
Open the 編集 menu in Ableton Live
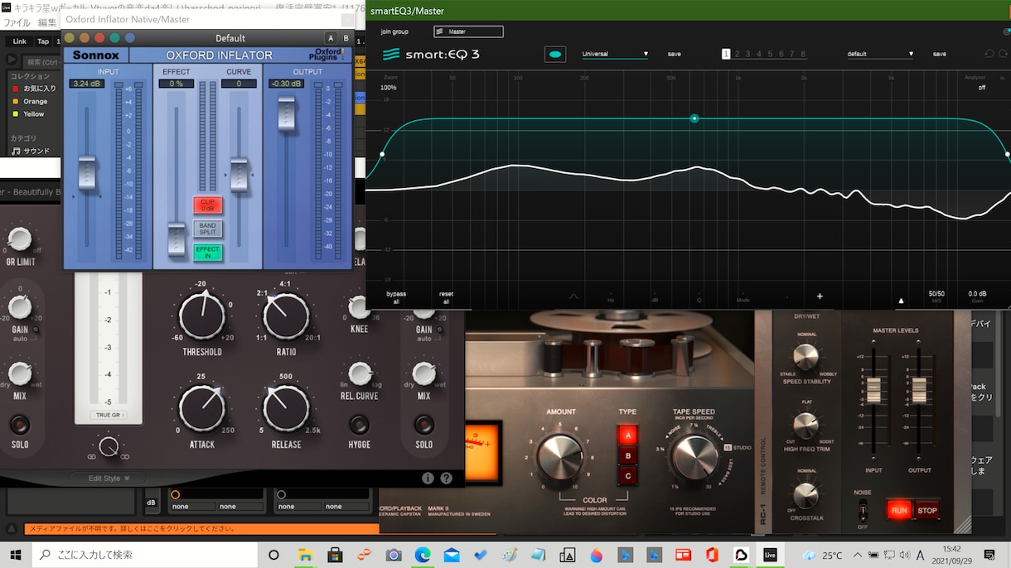47,22
